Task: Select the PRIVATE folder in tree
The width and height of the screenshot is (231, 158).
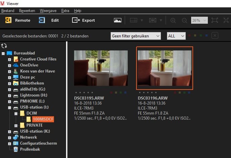Action: tap(35, 125)
